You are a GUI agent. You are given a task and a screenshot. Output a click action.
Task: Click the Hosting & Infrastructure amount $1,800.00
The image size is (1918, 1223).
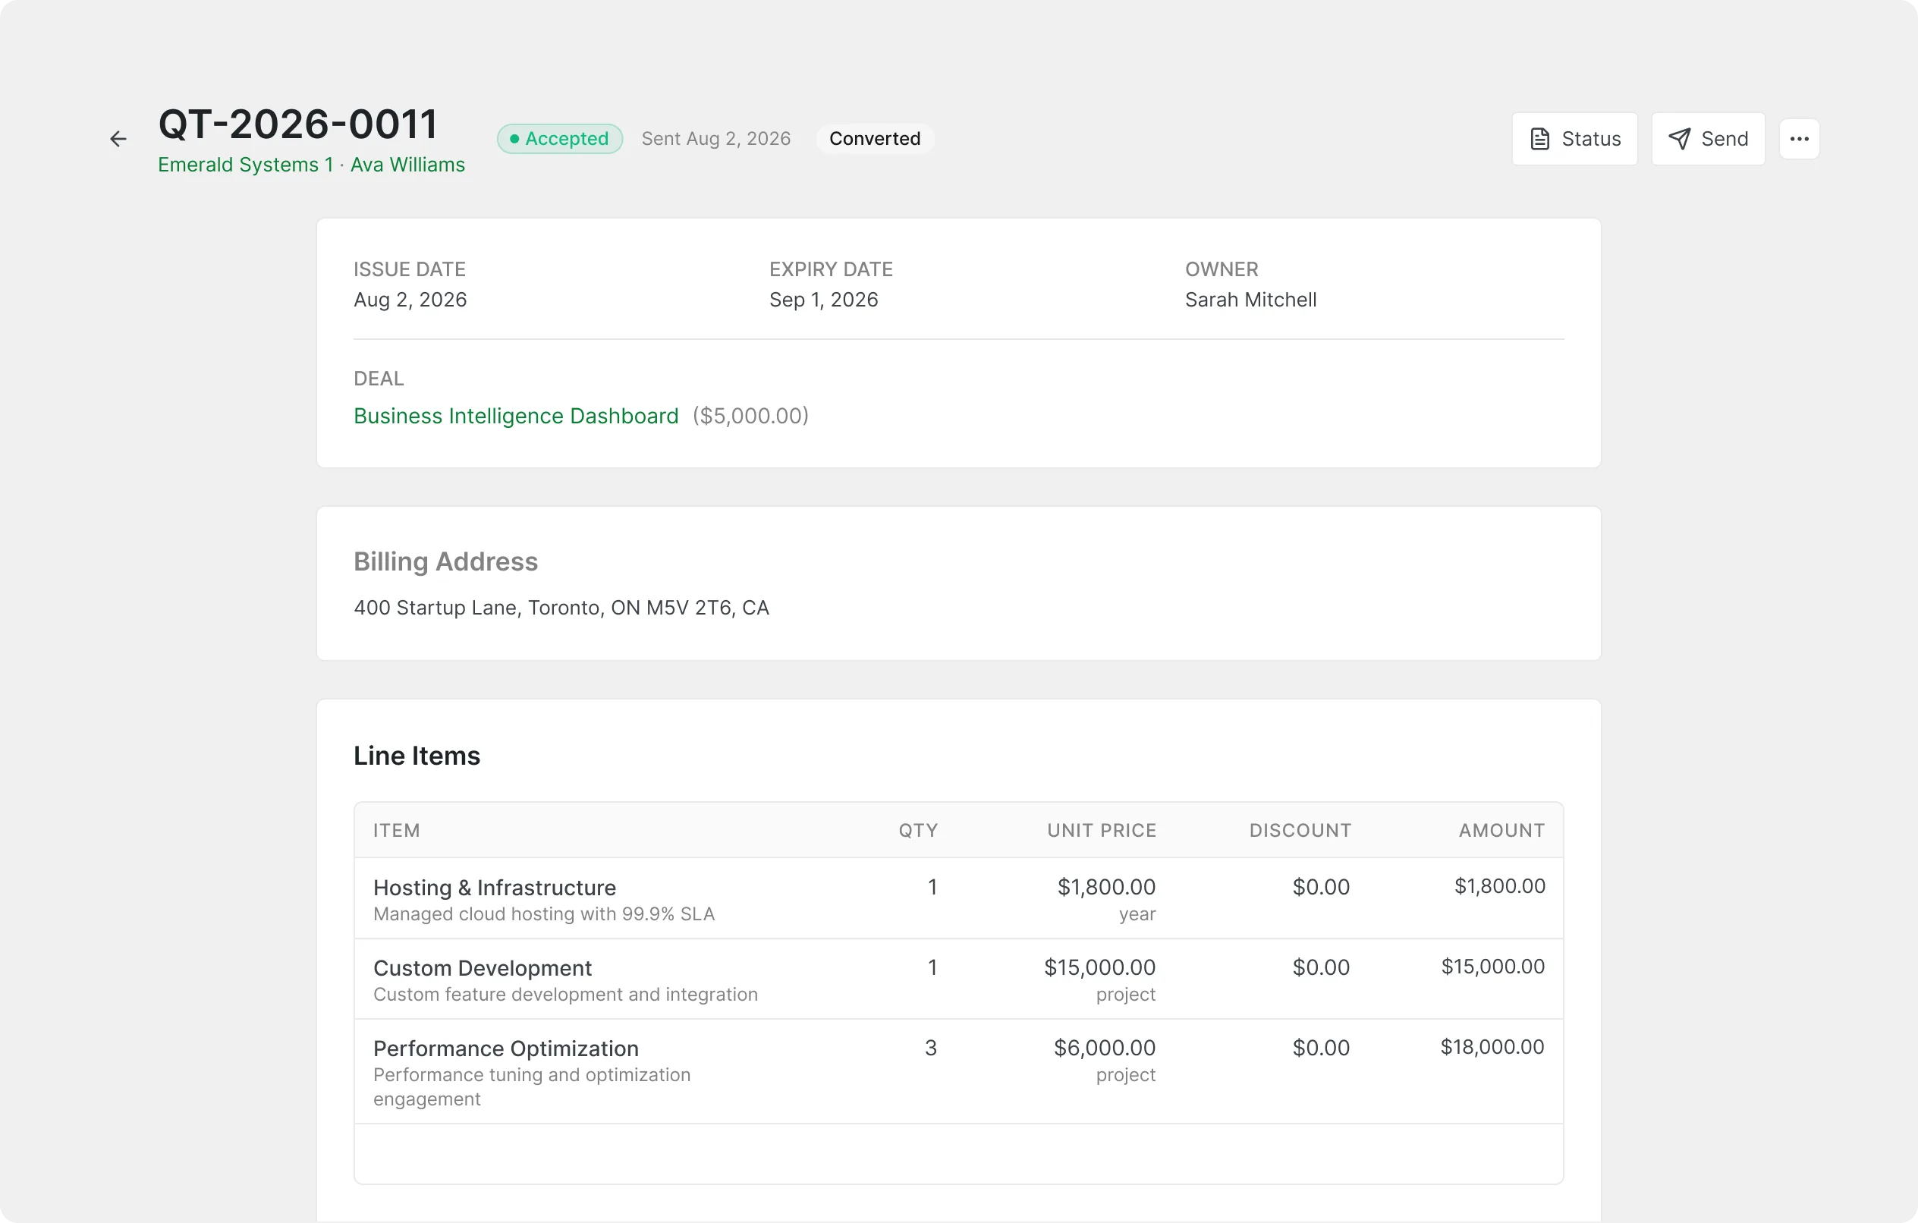pos(1500,886)
